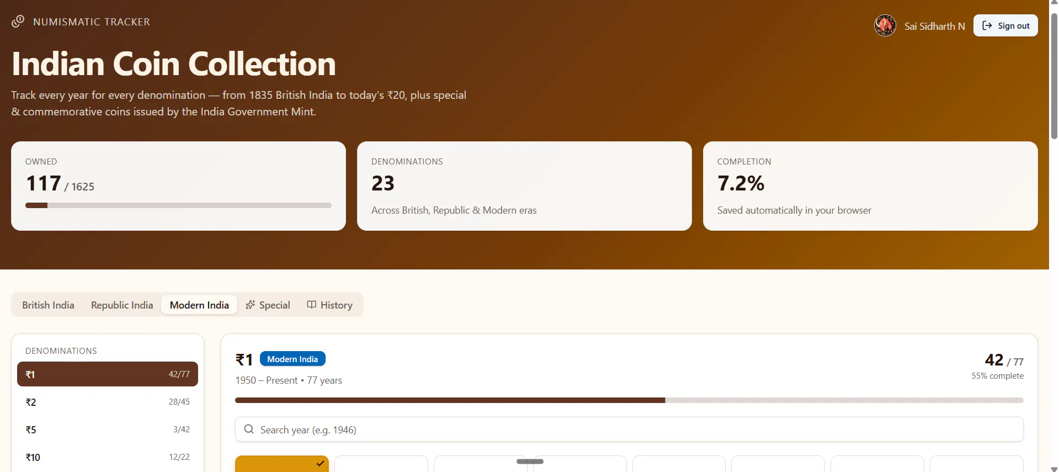Click the ₹1 55% completion progress bar

tap(629, 400)
